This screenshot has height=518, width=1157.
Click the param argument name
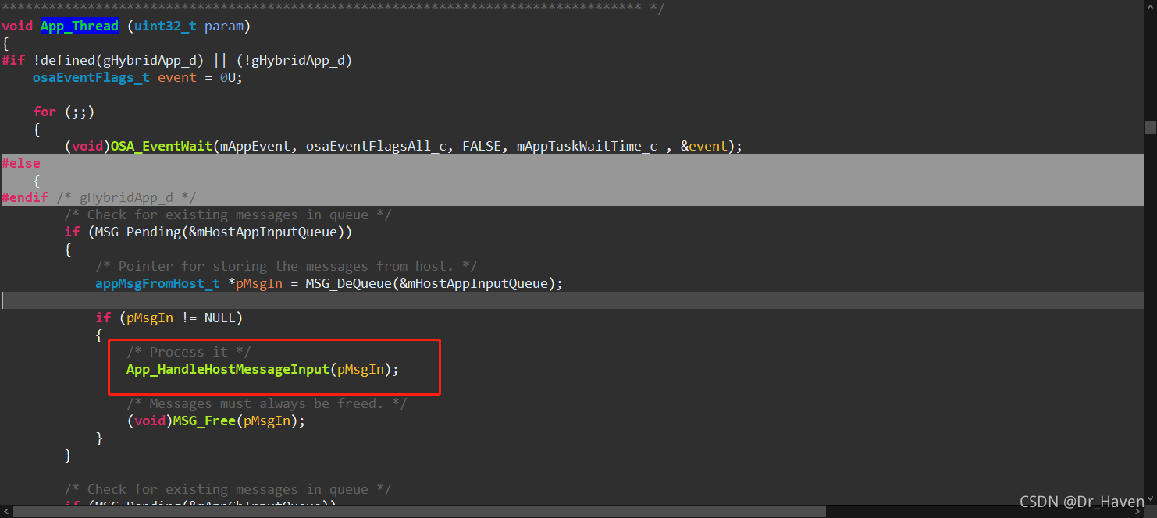(224, 26)
